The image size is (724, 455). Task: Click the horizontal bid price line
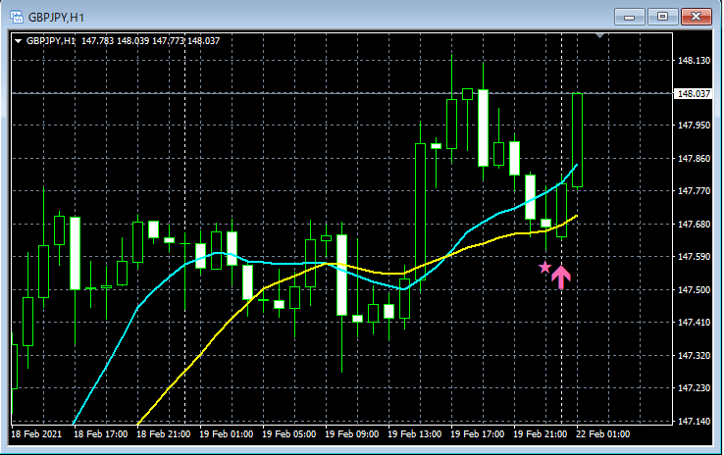pyautogui.click(x=341, y=93)
